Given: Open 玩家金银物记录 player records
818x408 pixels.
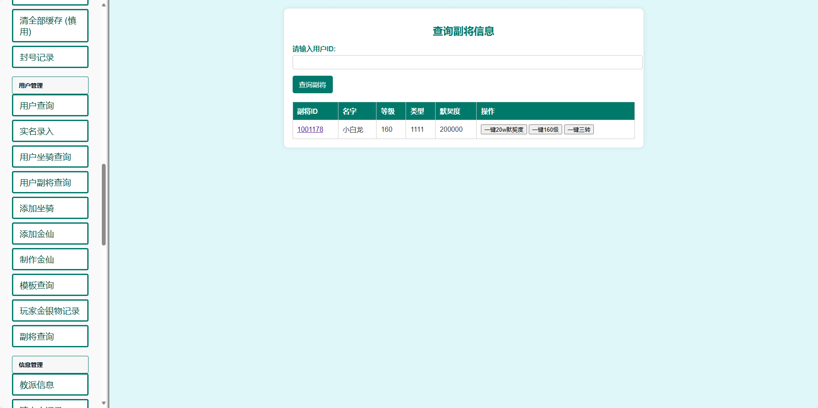Looking at the screenshot, I should click(50, 310).
